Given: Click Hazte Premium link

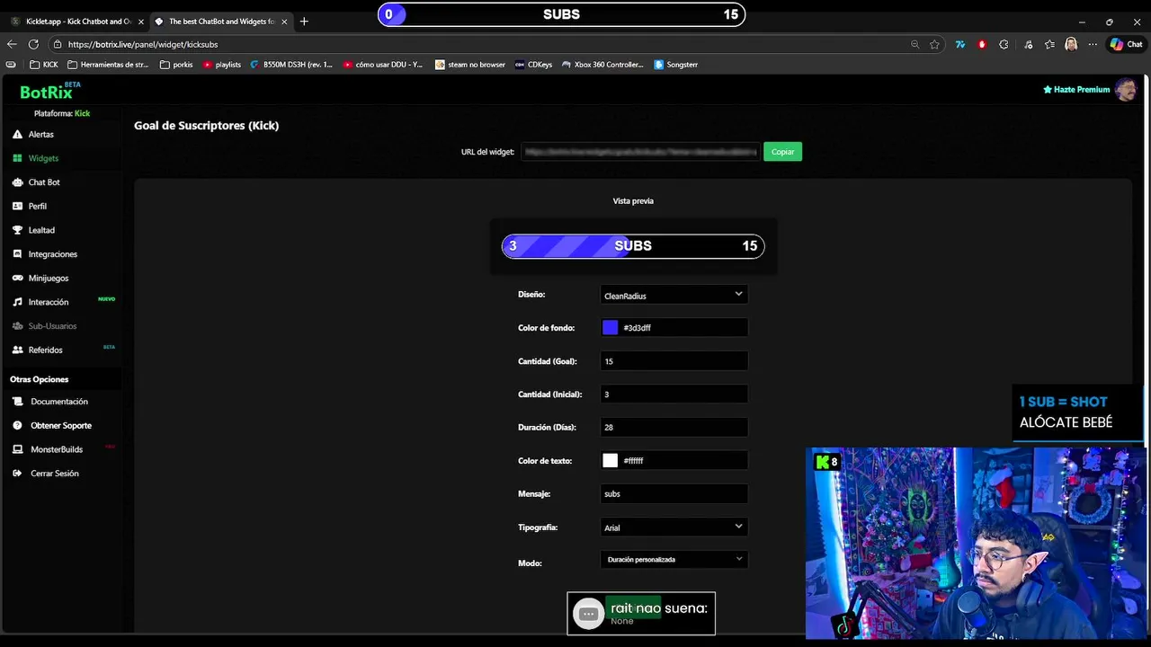Looking at the screenshot, I should point(1076,90).
